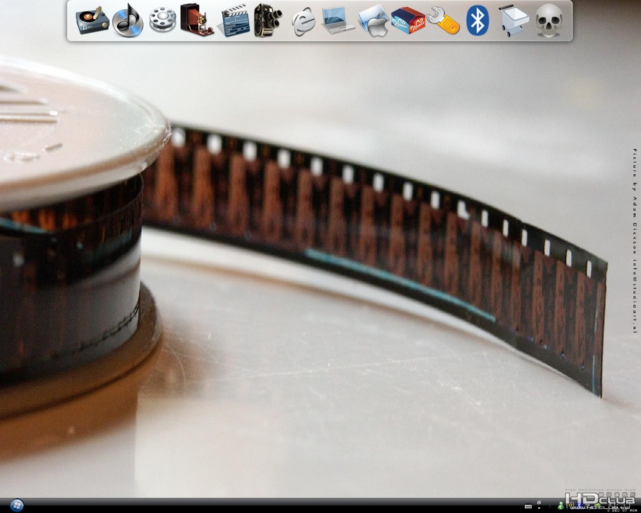The image size is (641, 513).
Task: Open the black movie camera dock icon
Action: [268, 20]
